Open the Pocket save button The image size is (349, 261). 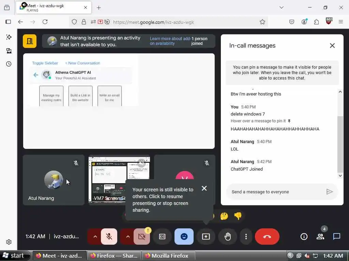[292, 22]
